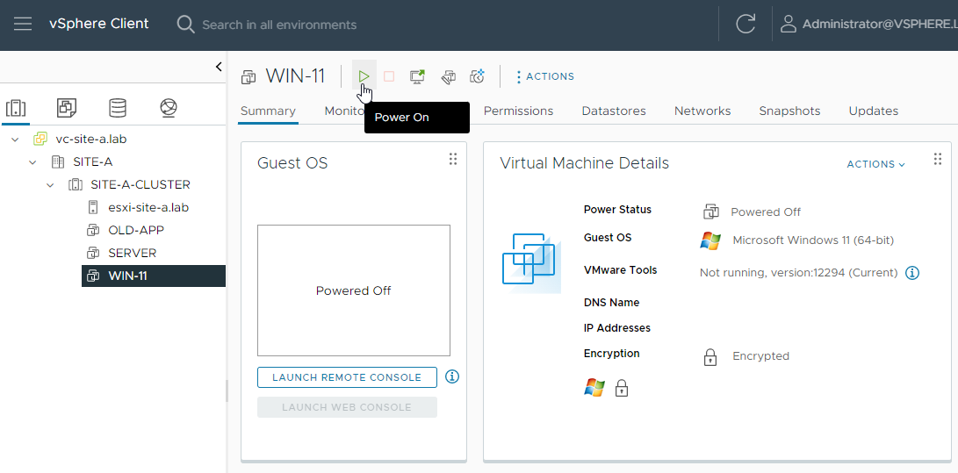Click the WIN-11 page title text

[x=295, y=76]
